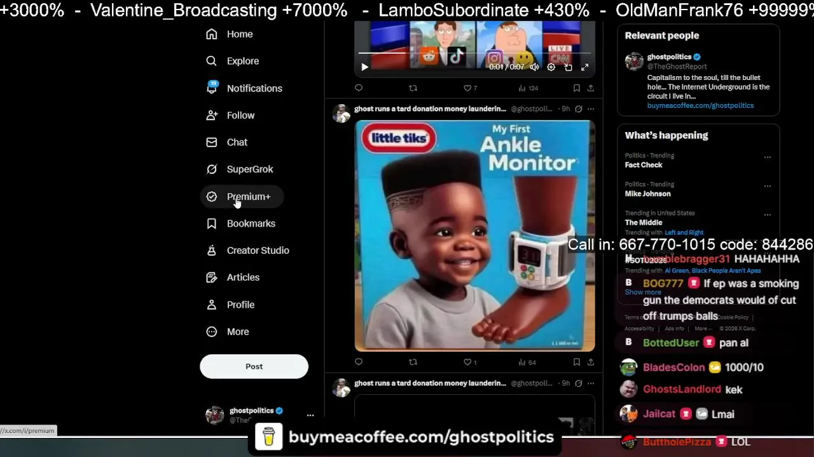Screen dimensions: 814x457
Task: Open the Accessibility footer link
Action: point(639,329)
